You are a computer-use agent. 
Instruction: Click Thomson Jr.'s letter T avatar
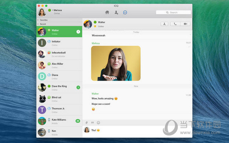(42, 110)
